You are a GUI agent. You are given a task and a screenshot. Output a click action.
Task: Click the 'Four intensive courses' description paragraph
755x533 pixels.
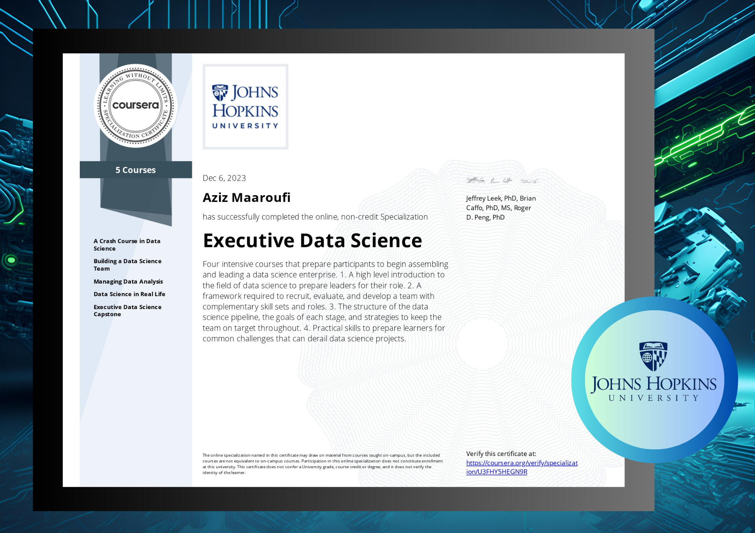(x=325, y=301)
